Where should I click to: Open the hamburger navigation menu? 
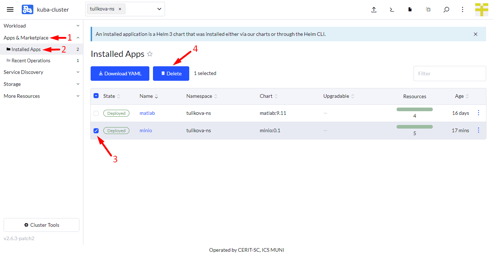10,9
